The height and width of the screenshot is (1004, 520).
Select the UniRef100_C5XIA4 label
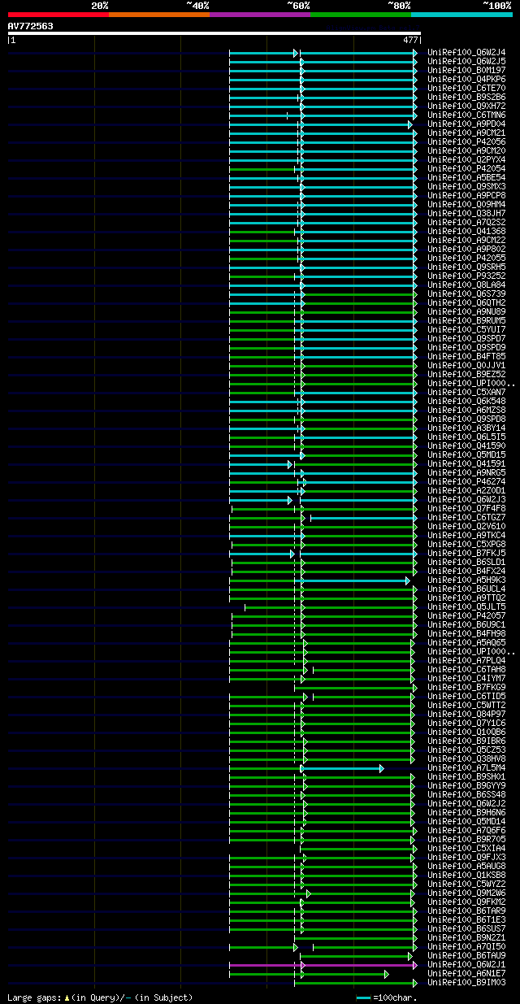point(466,849)
